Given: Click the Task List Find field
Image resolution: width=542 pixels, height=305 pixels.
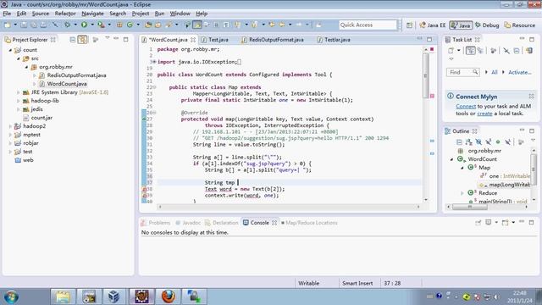Looking at the screenshot, I should (x=462, y=72).
